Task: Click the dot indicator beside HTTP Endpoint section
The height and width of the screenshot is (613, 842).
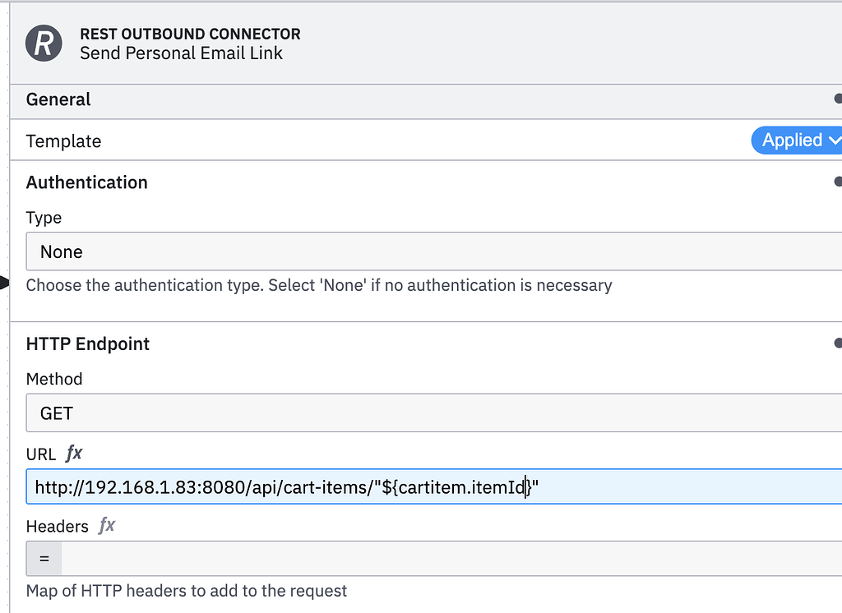Action: [x=838, y=343]
